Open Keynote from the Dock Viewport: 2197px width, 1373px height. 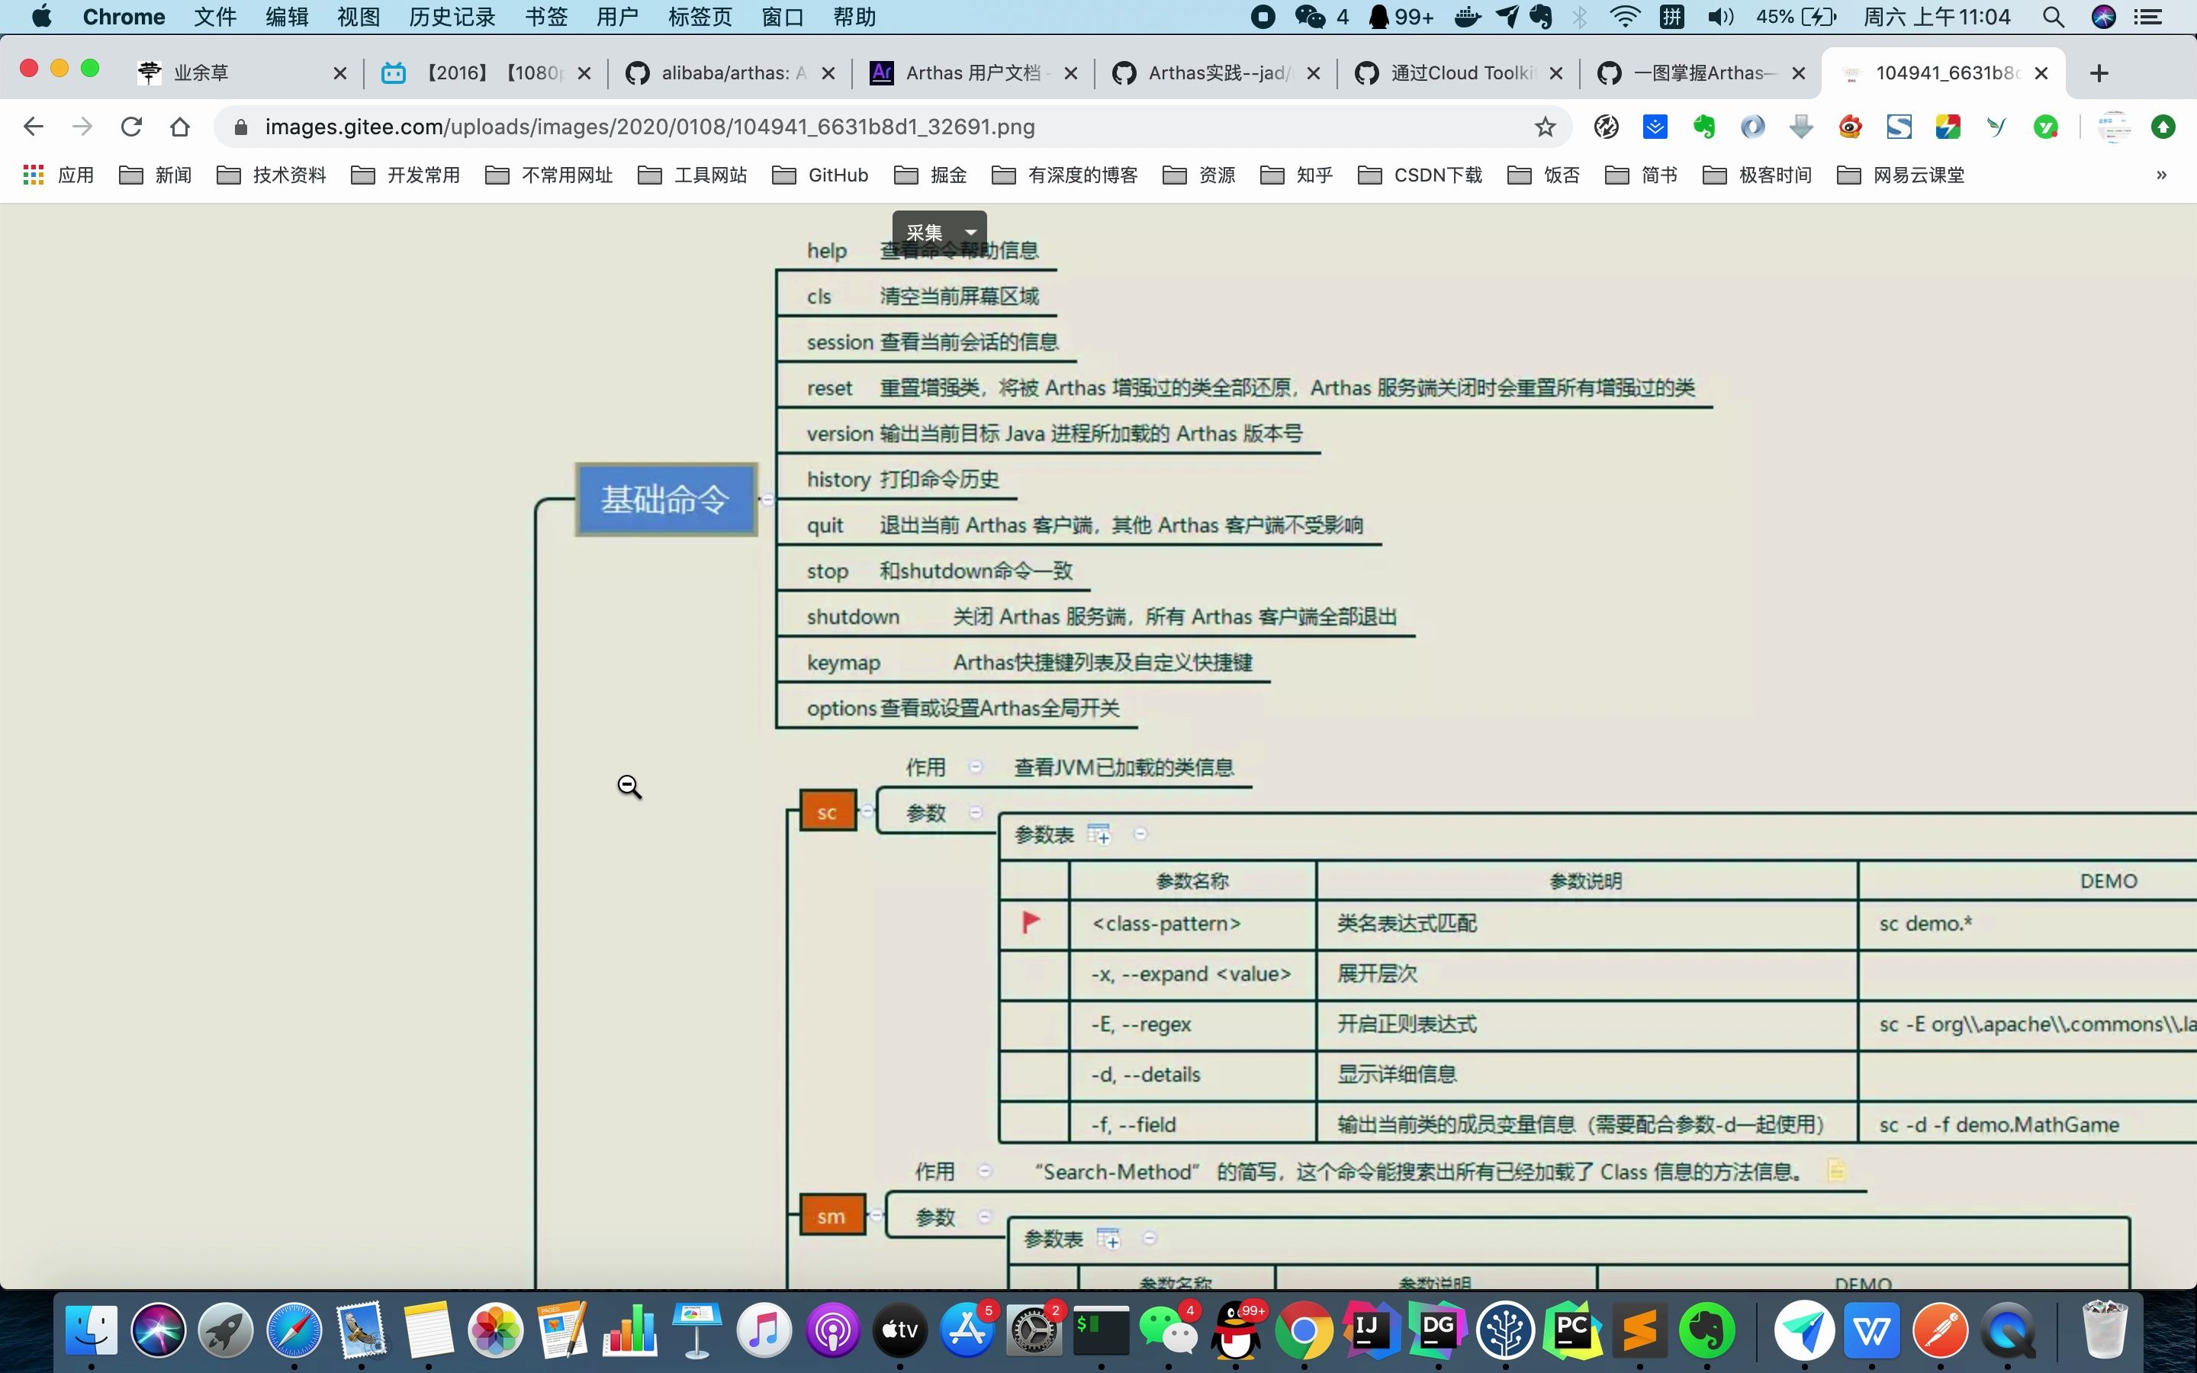(x=697, y=1331)
